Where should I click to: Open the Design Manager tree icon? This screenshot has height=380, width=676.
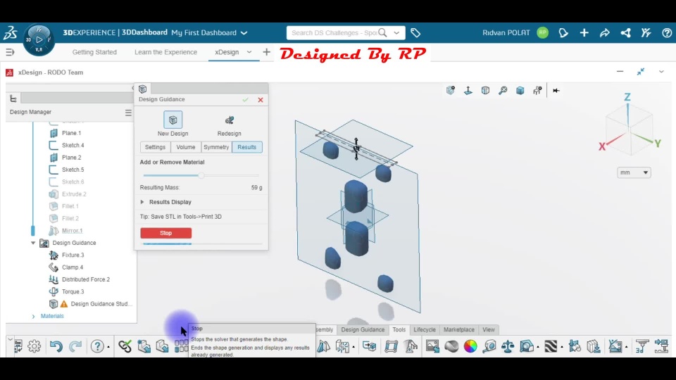(x=13, y=99)
